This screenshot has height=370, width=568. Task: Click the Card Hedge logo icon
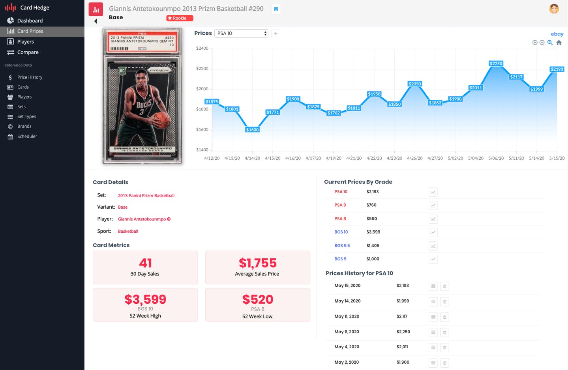10,7
